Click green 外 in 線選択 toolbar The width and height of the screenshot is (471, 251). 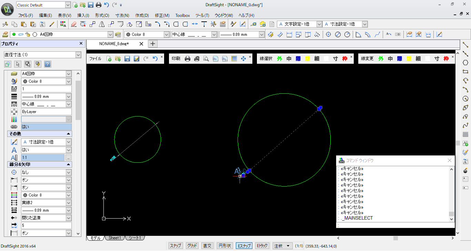279,59
